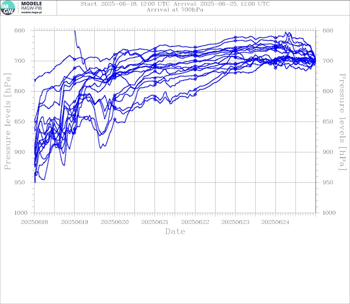This screenshot has height=304, width=350.
Task: Click the 20250624 date label
Action: coord(275,222)
